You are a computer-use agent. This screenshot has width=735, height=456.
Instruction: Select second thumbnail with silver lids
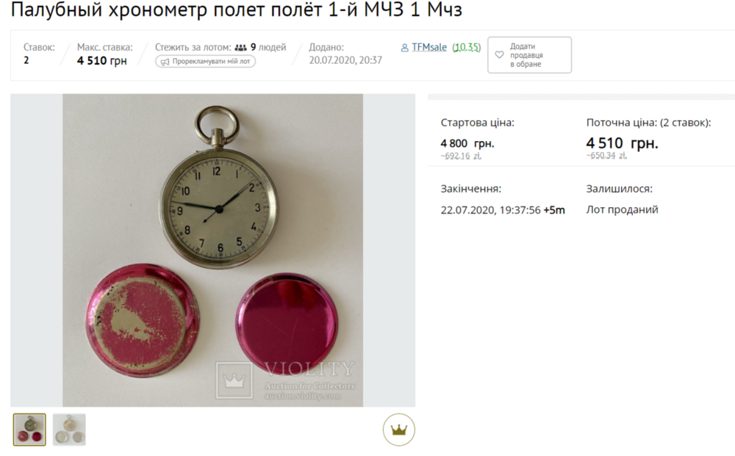[x=69, y=430]
